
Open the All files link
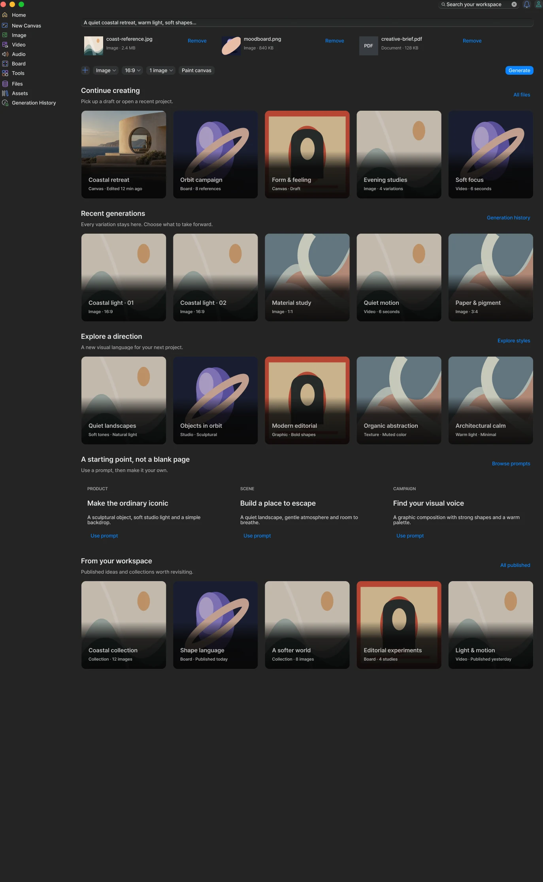point(522,95)
